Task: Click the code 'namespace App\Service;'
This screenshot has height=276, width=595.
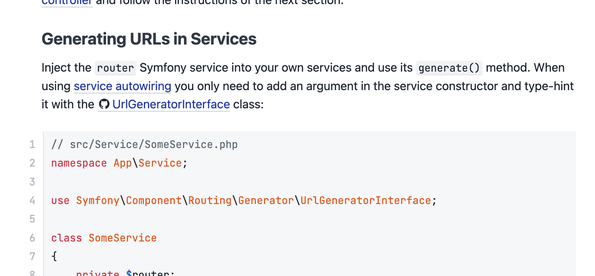Action: [x=119, y=163]
